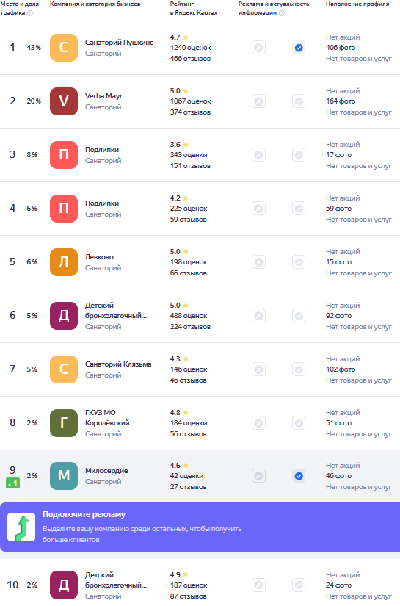Click the green 'Г' avatar of ГКУЗ МО
This screenshot has height=606, width=400.
pos(64,423)
